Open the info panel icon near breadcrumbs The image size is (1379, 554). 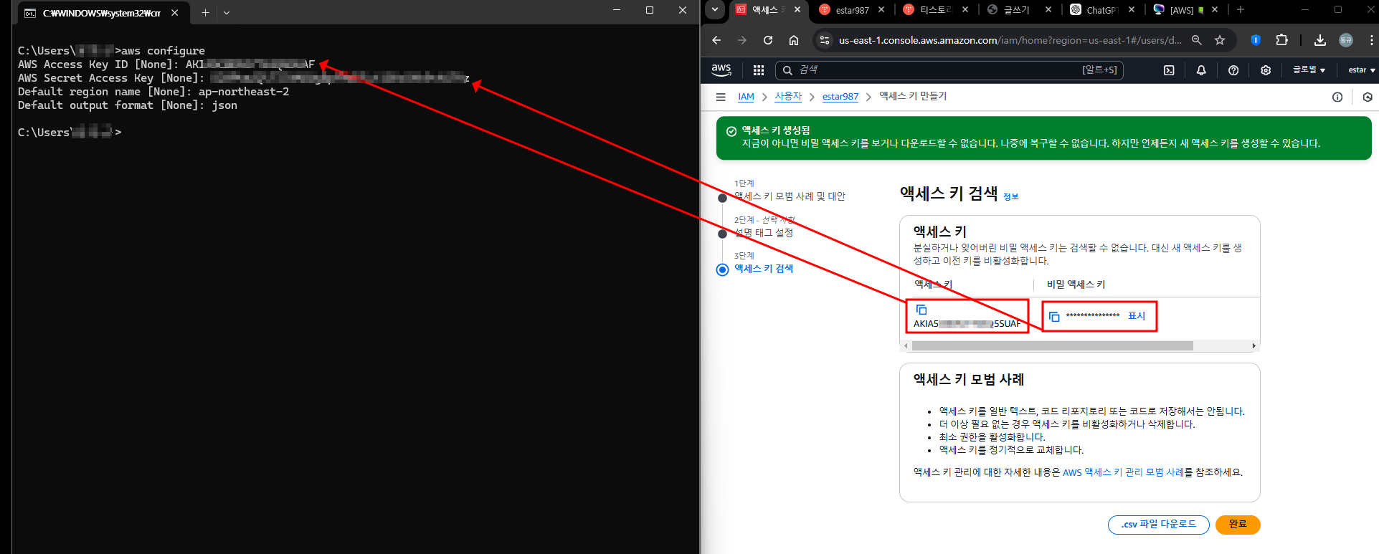(1337, 97)
